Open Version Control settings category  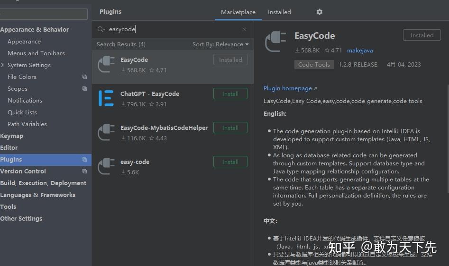(23, 171)
